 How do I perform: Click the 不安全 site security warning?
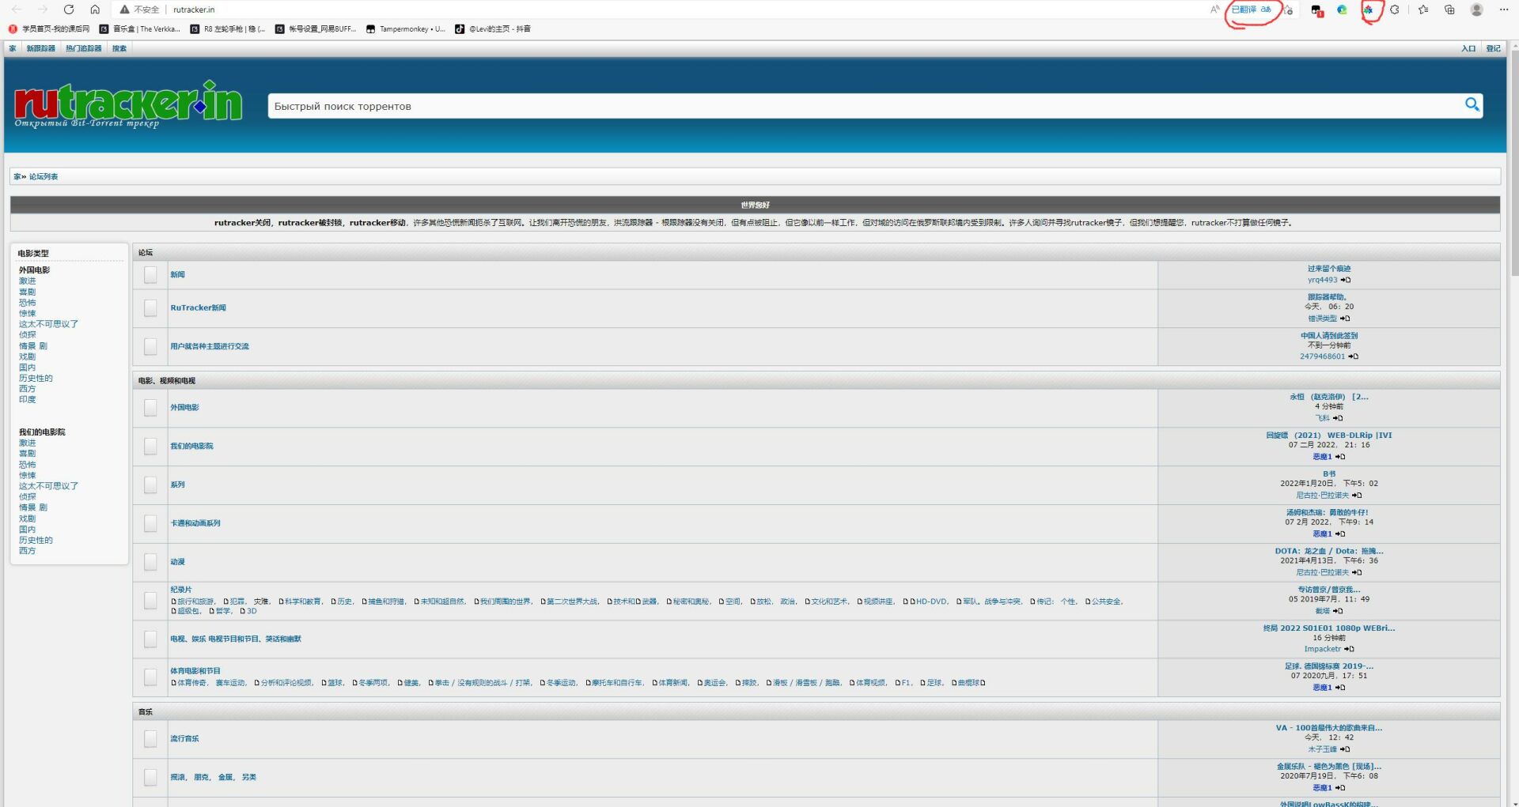[139, 9]
